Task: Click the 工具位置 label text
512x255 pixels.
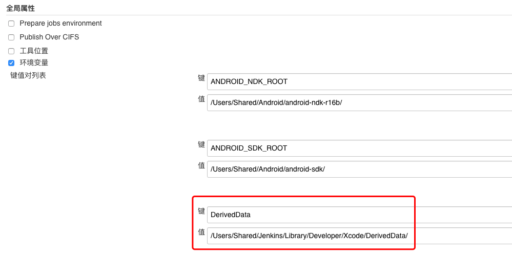Action: click(x=34, y=51)
